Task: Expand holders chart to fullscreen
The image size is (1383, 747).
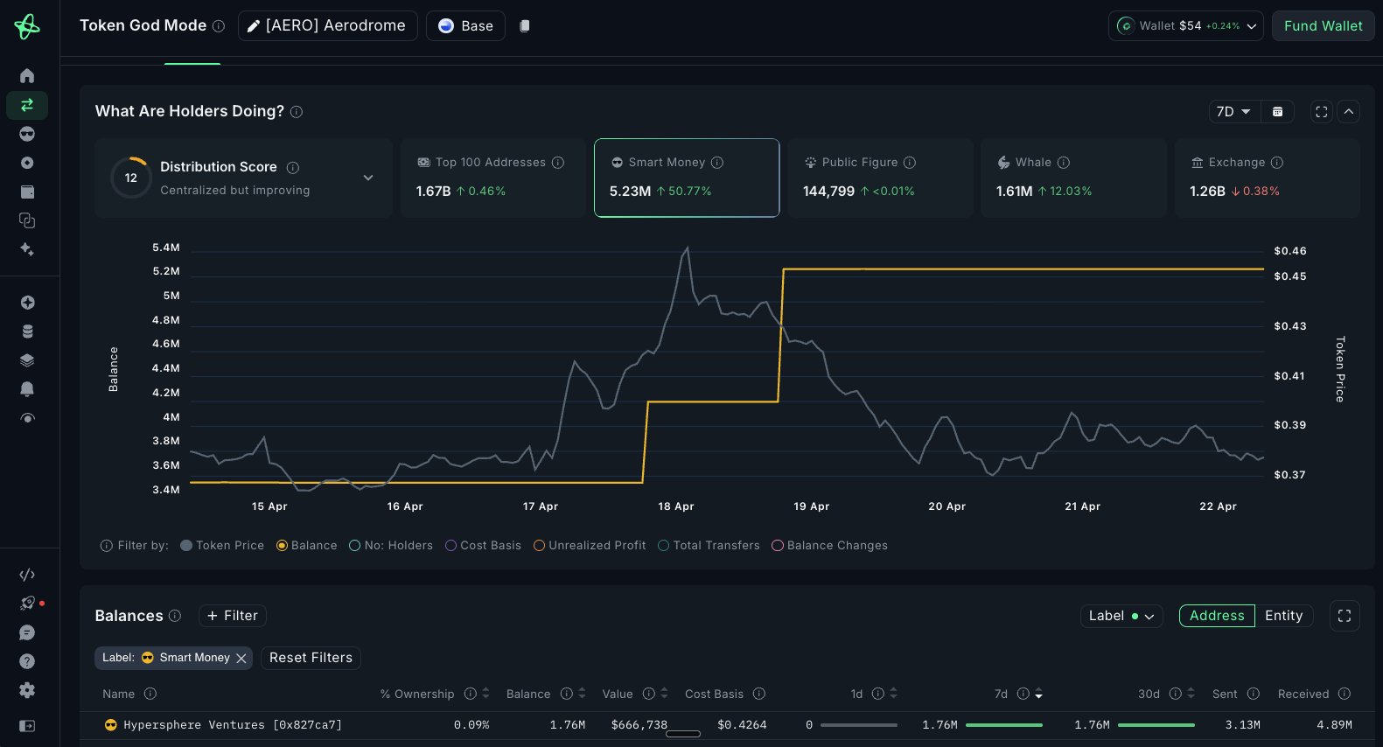Action: pyautogui.click(x=1322, y=112)
